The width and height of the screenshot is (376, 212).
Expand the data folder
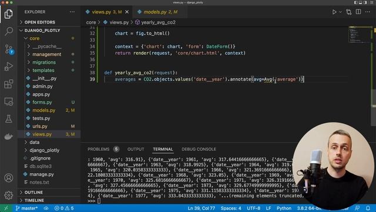pos(49,143)
